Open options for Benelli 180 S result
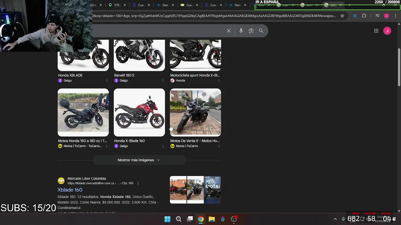Viewport: 401px width, 225px height. pos(163,81)
